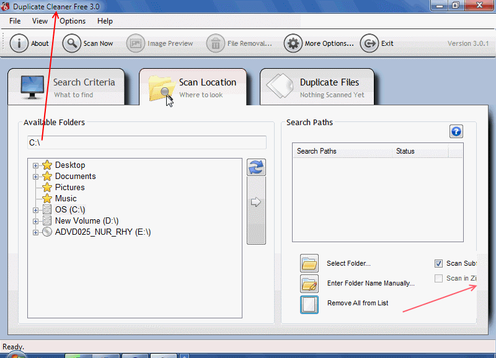Click the File Removal trash icon

tap(216, 43)
